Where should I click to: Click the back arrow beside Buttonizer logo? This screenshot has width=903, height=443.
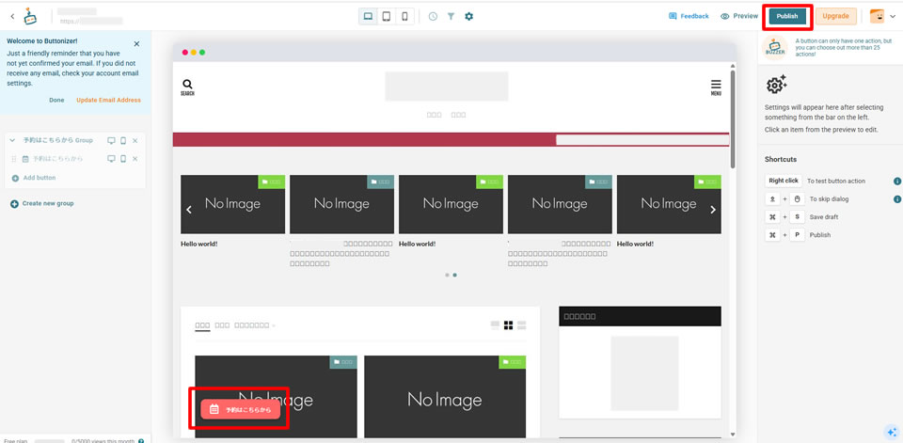coord(12,16)
